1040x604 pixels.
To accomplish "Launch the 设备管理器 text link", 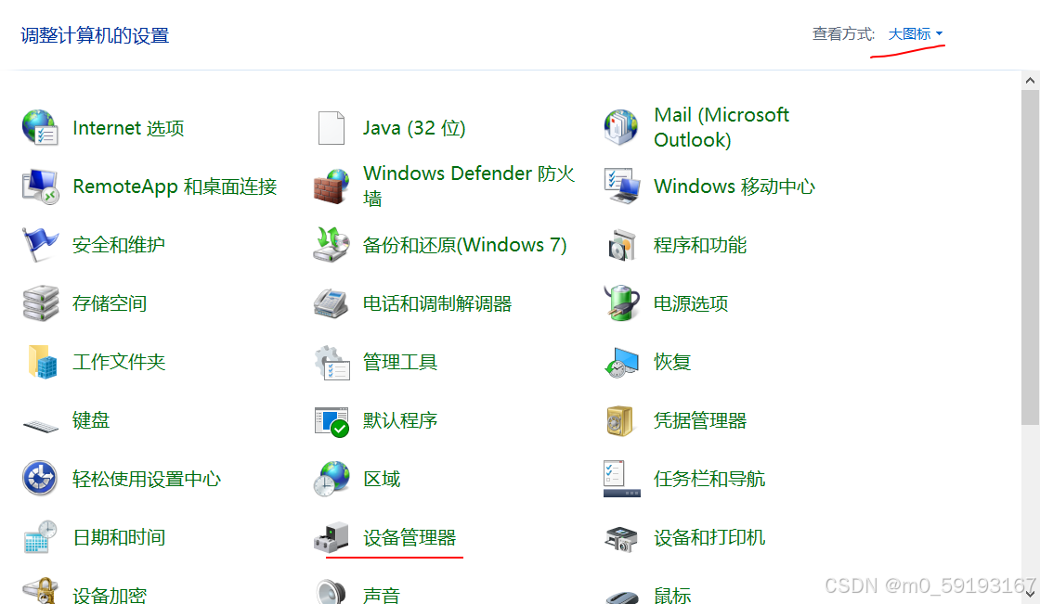I will [x=409, y=537].
